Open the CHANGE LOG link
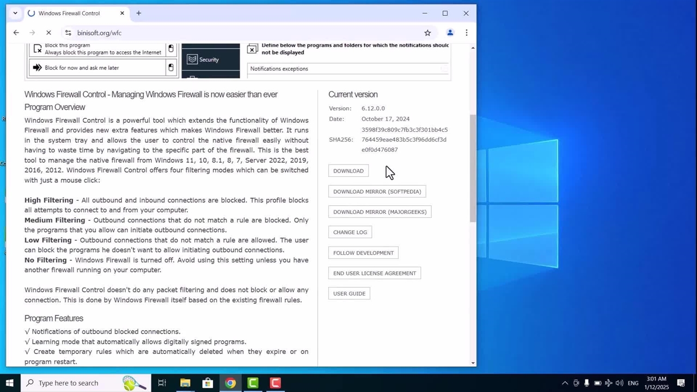This screenshot has width=697, height=392. [350, 232]
